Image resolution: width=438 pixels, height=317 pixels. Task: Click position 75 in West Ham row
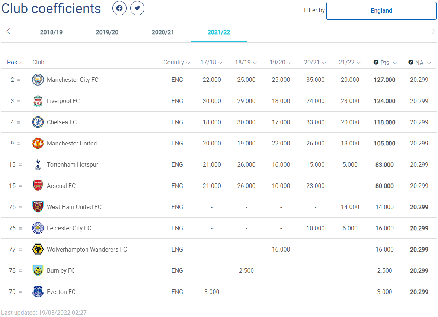coord(12,207)
